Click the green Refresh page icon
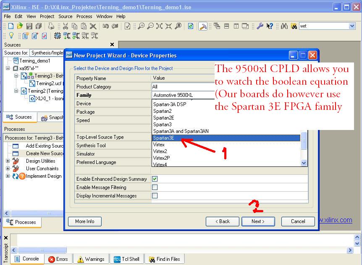Viewport: 362px width, 265px height. [191, 26]
